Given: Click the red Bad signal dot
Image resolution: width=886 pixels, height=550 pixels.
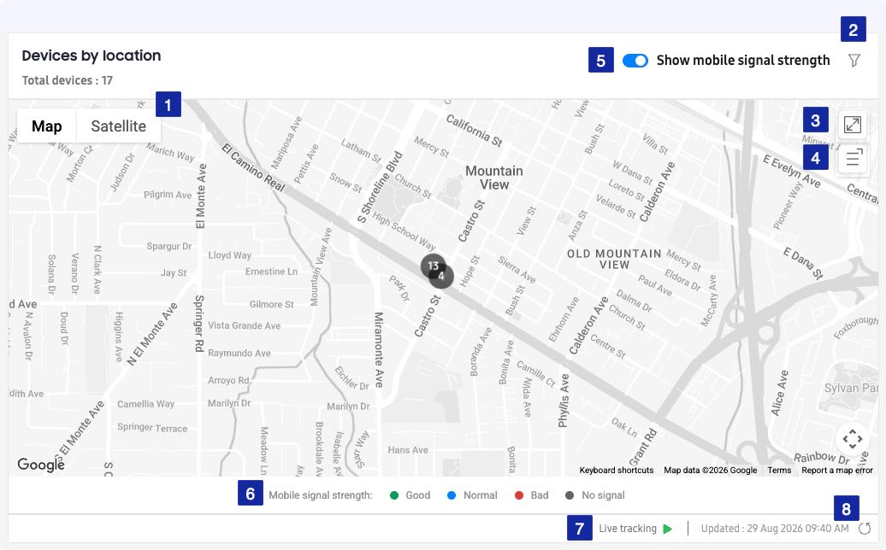Looking at the screenshot, I should 519,495.
